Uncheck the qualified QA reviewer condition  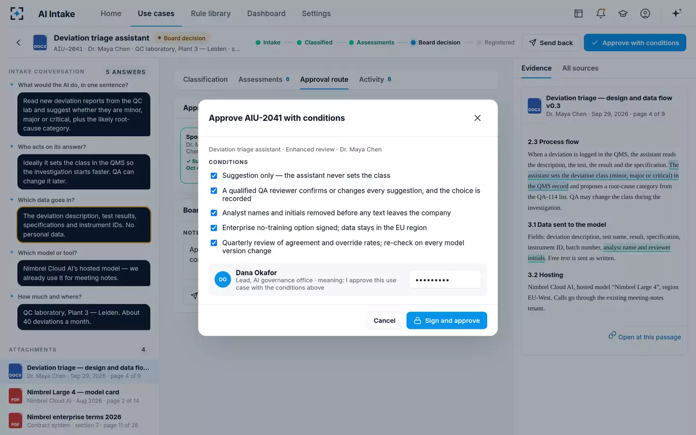tap(214, 190)
